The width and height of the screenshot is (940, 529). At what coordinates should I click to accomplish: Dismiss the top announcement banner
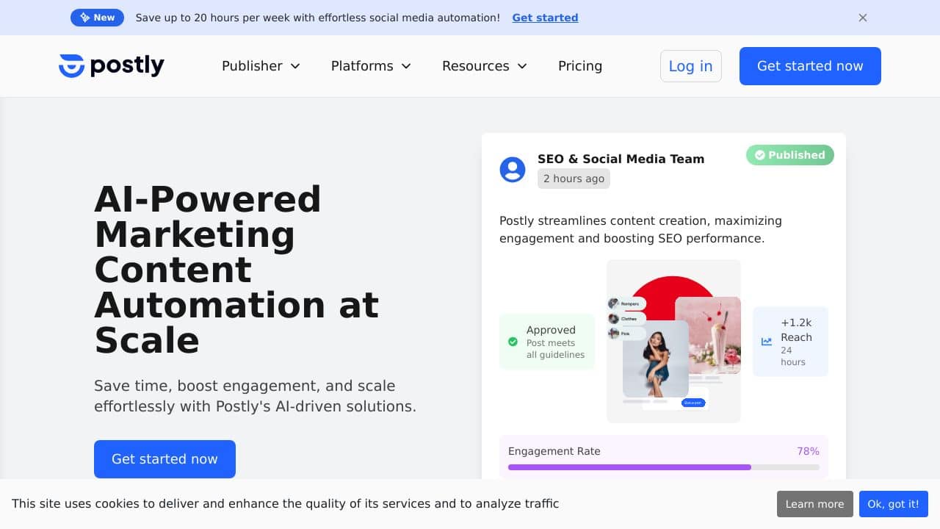(x=863, y=18)
